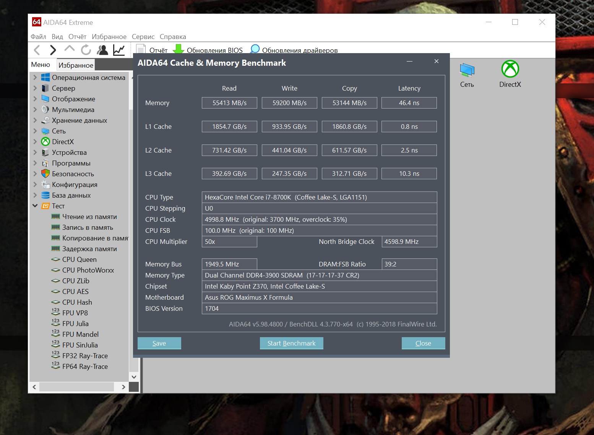Click the CPU Type value field

coord(319,197)
